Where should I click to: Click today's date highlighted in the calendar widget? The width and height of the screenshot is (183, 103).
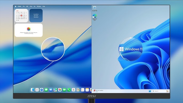(21, 15)
